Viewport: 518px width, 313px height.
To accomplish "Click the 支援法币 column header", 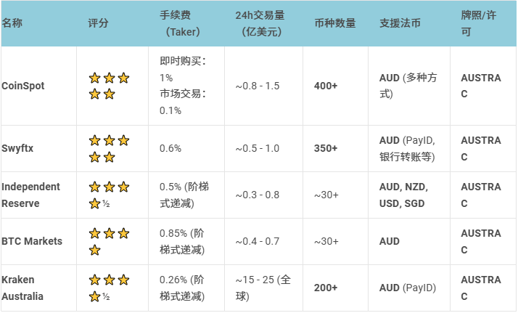I will (400, 23).
